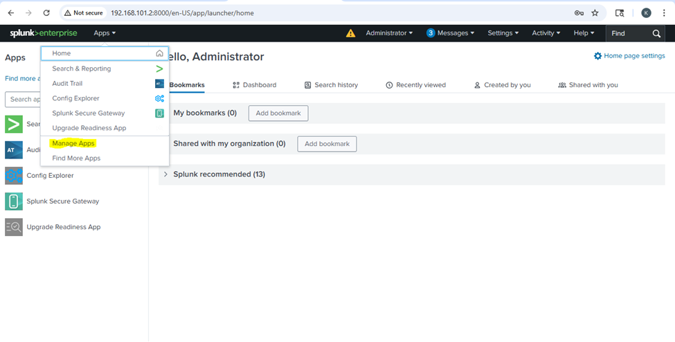Switch to the Recently viewed tab
This screenshot has height=342, width=675.
(415, 85)
